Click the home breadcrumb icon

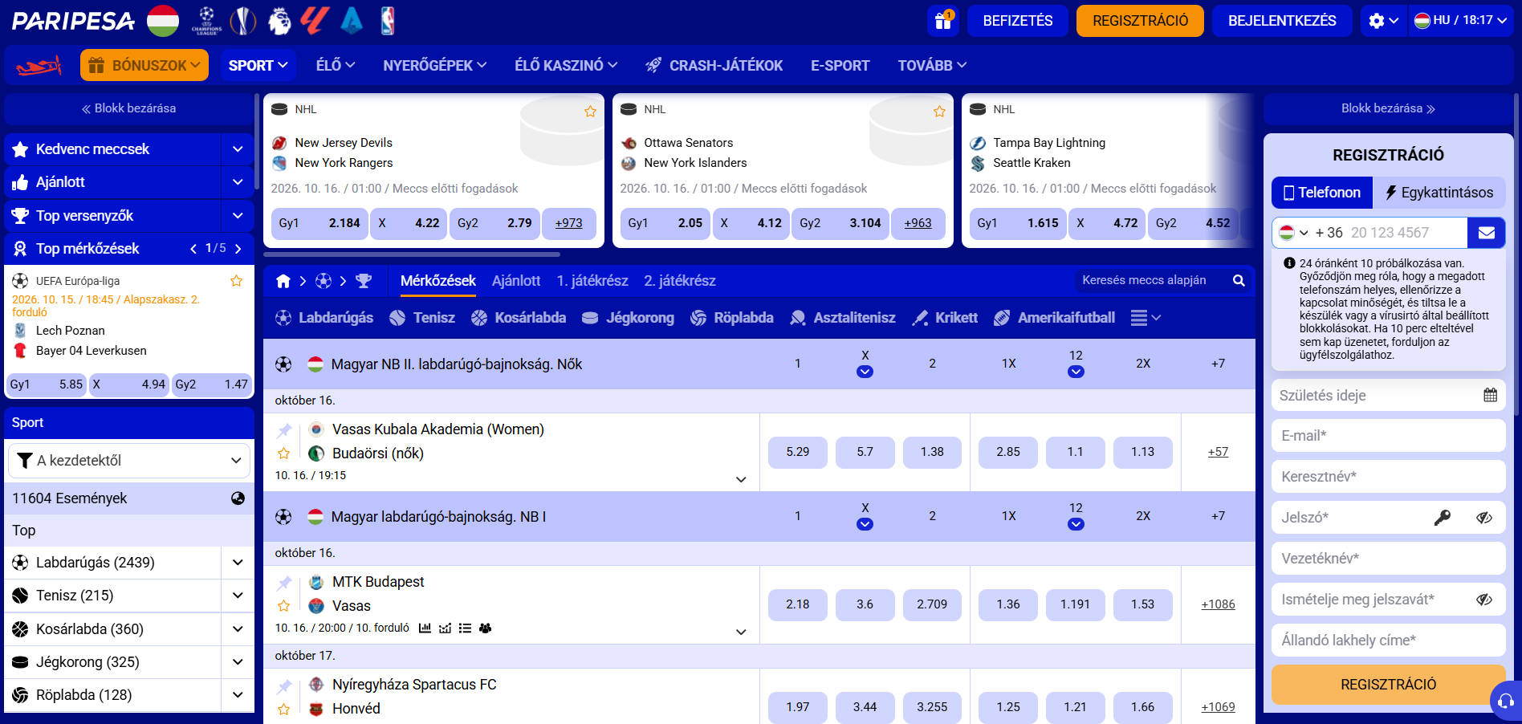coord(283,281)
